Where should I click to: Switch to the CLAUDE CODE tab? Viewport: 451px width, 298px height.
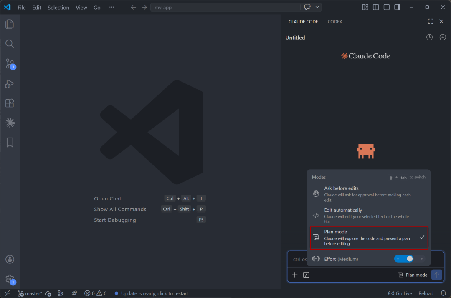(x=303, y=22)
